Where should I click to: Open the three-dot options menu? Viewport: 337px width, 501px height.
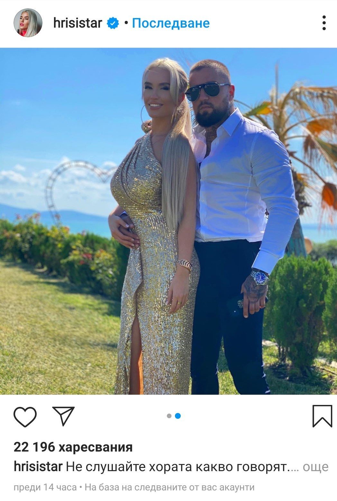coord(324,23)
